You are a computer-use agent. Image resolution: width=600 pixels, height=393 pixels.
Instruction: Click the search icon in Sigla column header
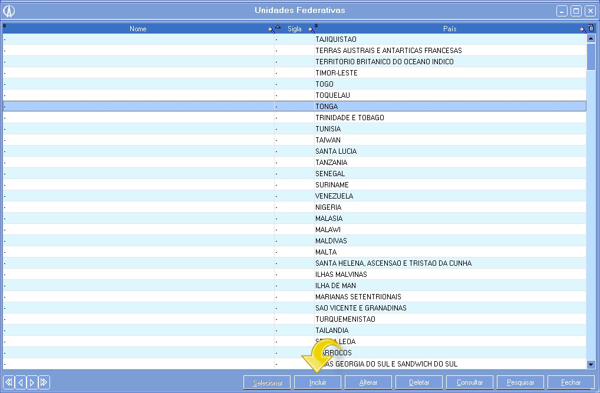click(x=311, y=29)
